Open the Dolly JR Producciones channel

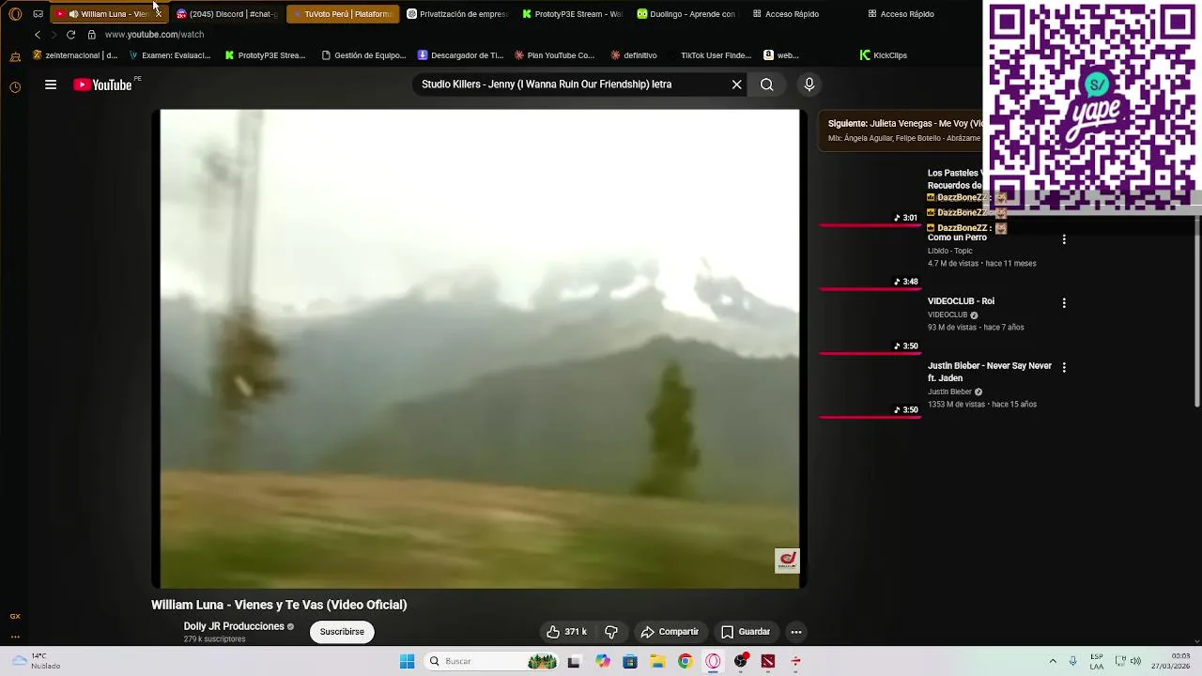(234, 626)
